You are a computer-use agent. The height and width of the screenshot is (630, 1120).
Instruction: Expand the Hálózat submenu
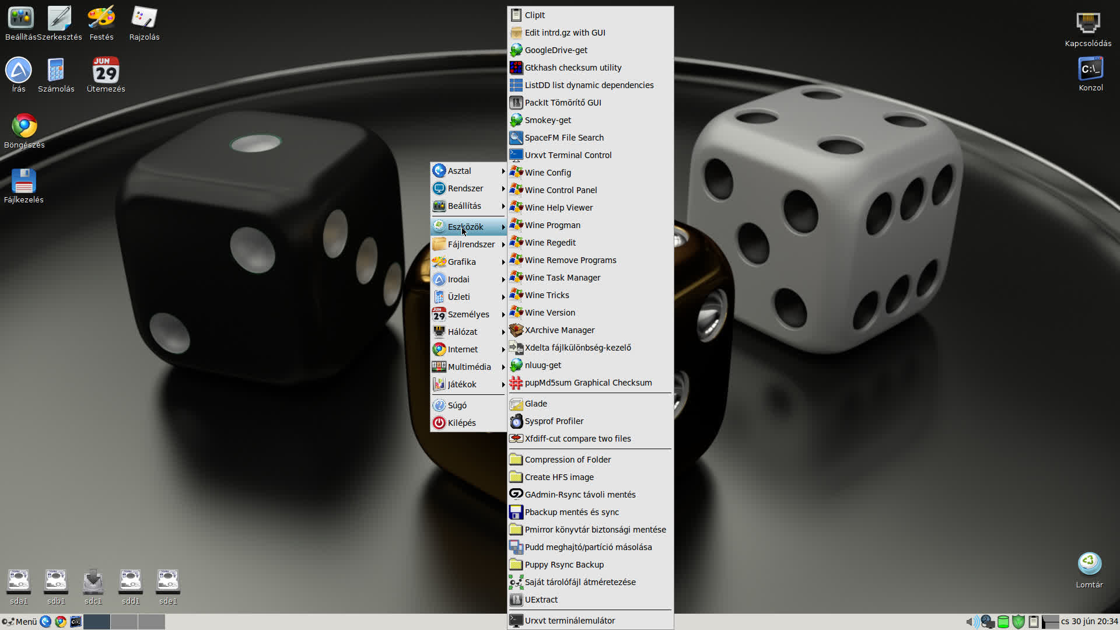pyautogui.click(x=468, y=332)
